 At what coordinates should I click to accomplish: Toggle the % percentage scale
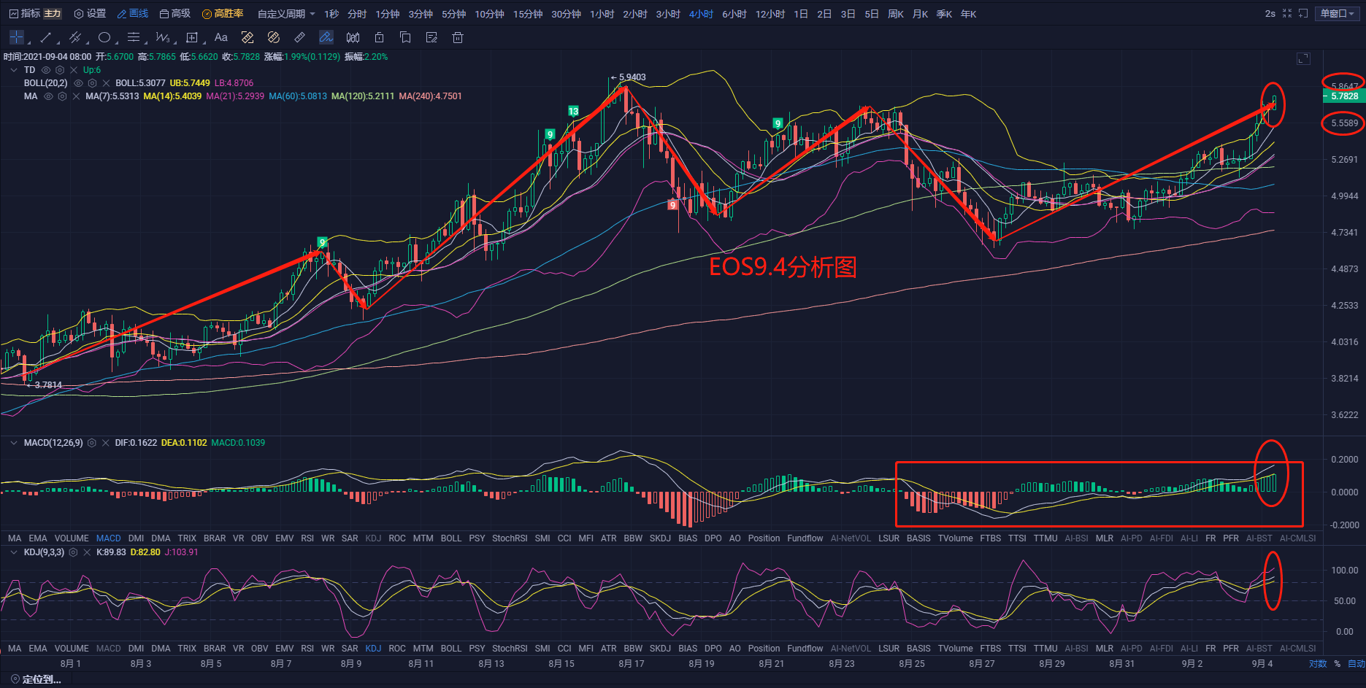pyautogui.click(x=1338, y=664)
